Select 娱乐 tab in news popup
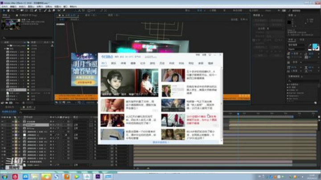 [x=114, y=63]
